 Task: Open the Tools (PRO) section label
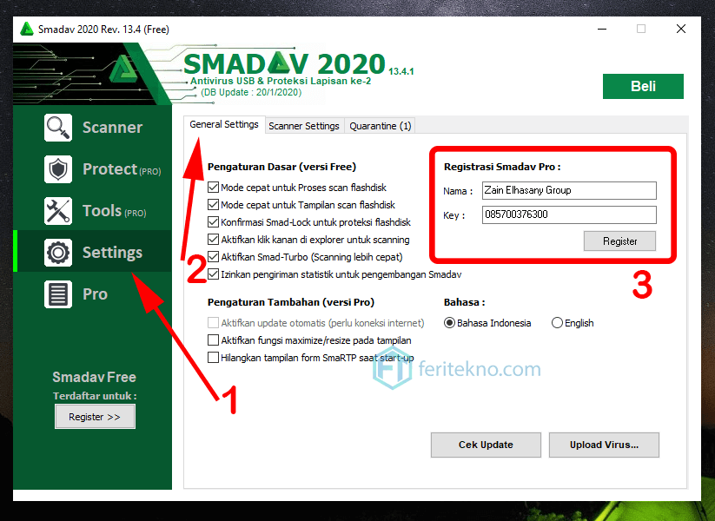tap(115, 211)
